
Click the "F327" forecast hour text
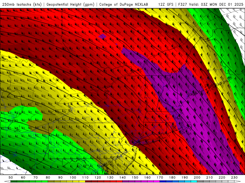[x=183, y=4]
